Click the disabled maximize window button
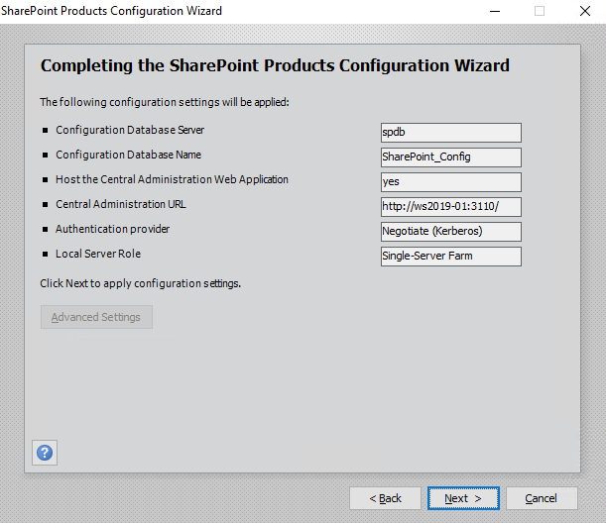This screenshot has height=523, width=606. coord(540,11)
